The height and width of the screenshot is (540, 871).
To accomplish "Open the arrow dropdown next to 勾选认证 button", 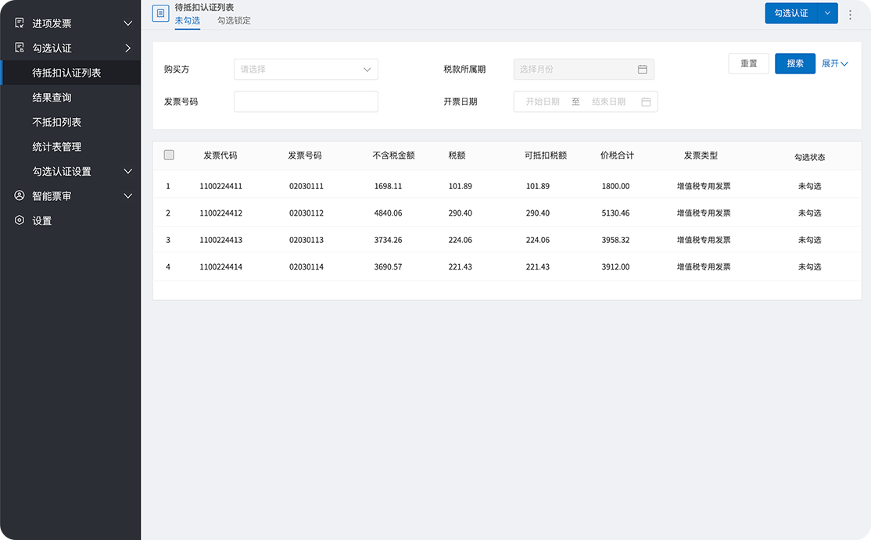I will [x=827, y=13].
